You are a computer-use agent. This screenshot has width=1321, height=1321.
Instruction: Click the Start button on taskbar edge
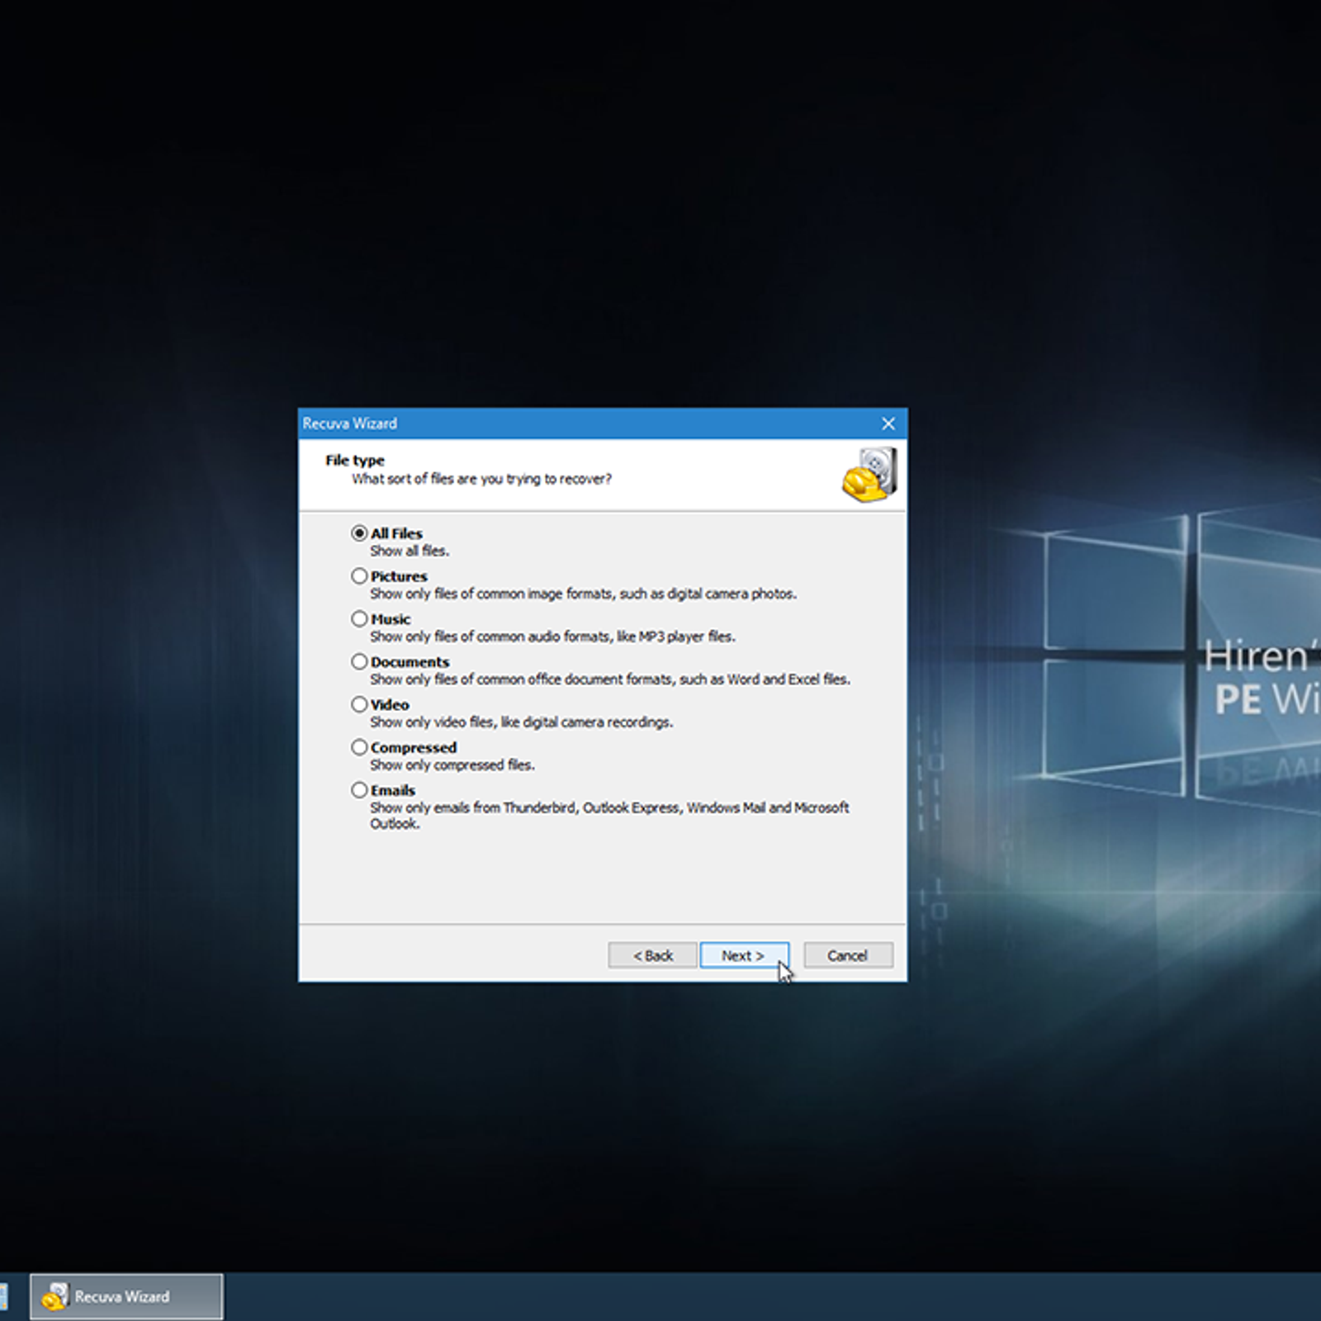pyautogui.click(x=3, y=1296)
